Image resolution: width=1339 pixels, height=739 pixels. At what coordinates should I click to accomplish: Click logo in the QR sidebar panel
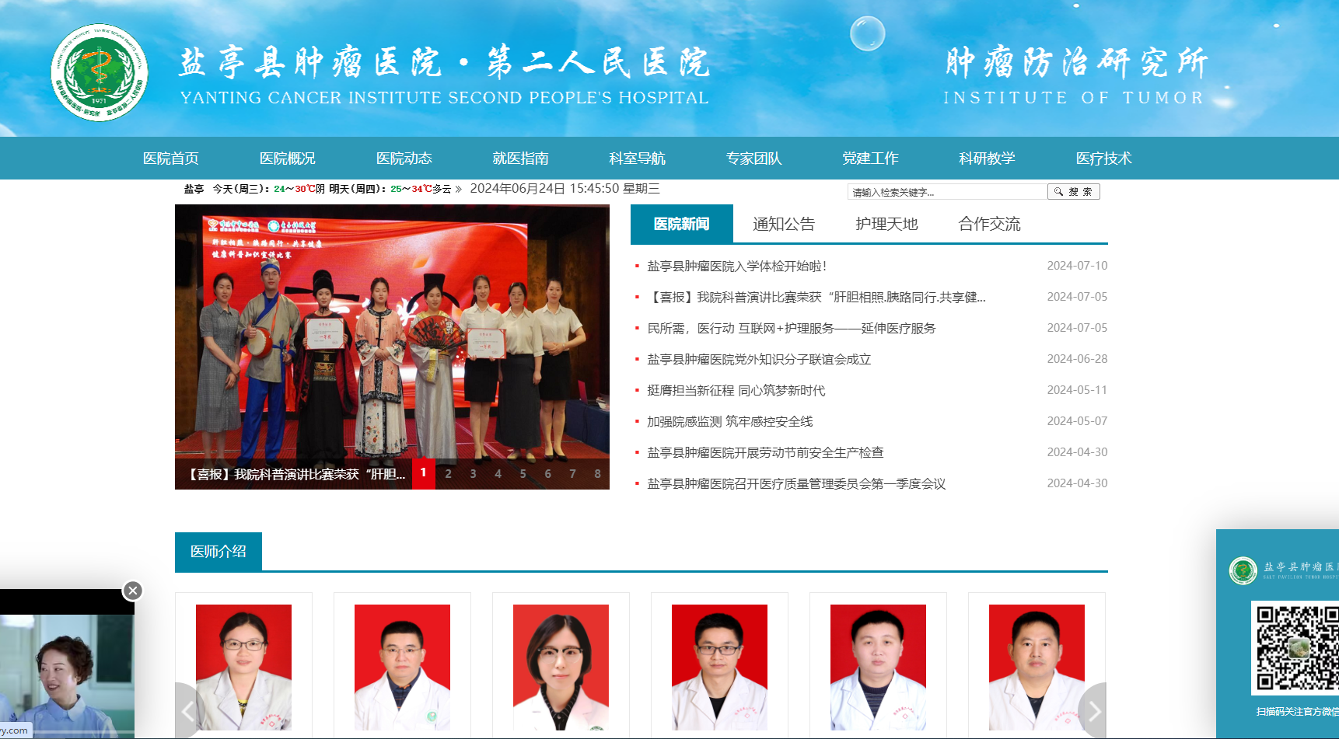click(1243, 570)
